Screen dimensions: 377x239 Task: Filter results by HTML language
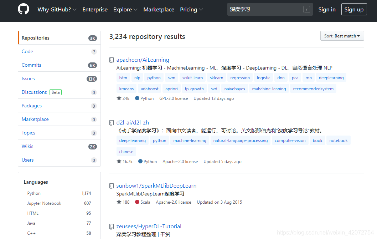point(59,213)
